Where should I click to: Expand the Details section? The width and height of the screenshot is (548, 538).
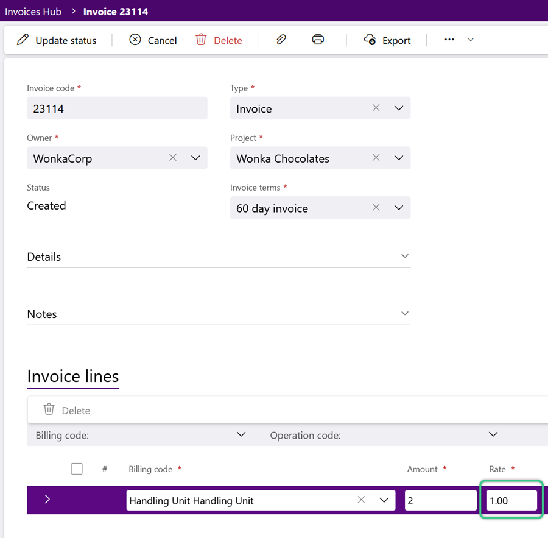[x=219, y=257]
